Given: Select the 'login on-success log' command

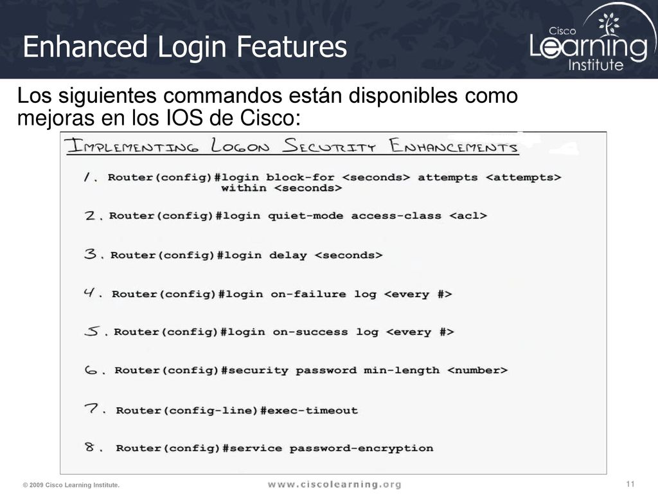Looking at the screenshot, I should [x=283, y=332].
